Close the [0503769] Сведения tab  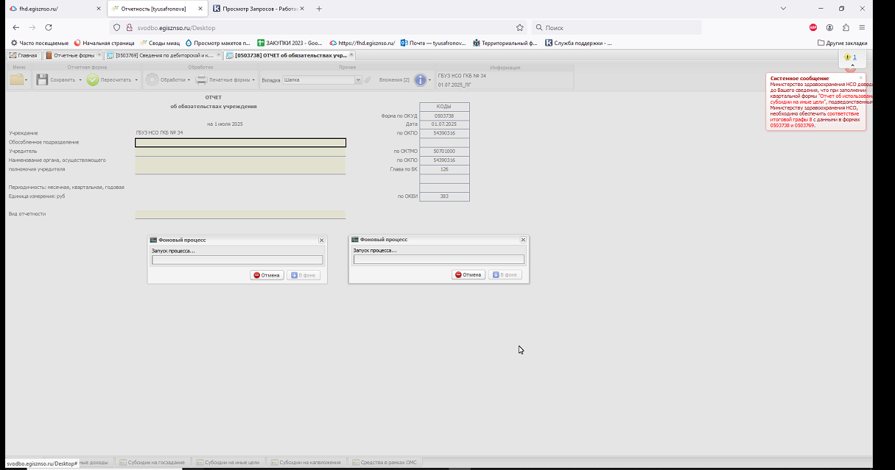[x=220, y=55]
